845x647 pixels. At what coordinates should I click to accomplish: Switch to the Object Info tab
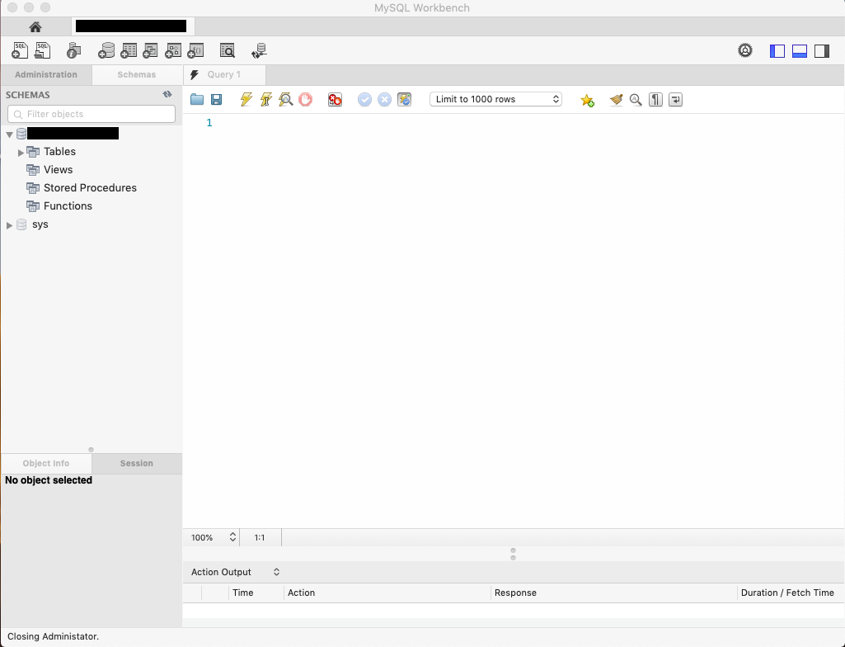tap(46, 463)
